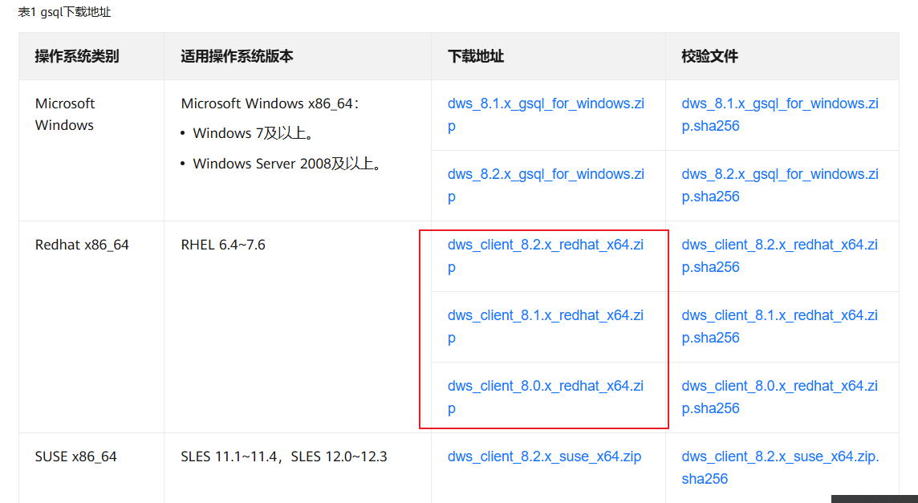Click the 操作系统类别 column header
Image resolution: width=918 pixels, height=503 pixels.
click(77, 56)
